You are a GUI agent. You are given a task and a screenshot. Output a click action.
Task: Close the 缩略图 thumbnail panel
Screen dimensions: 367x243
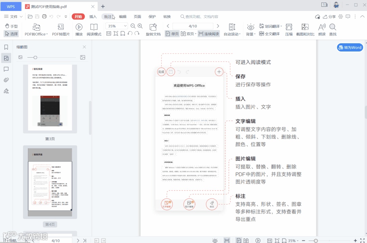point(84,47)
